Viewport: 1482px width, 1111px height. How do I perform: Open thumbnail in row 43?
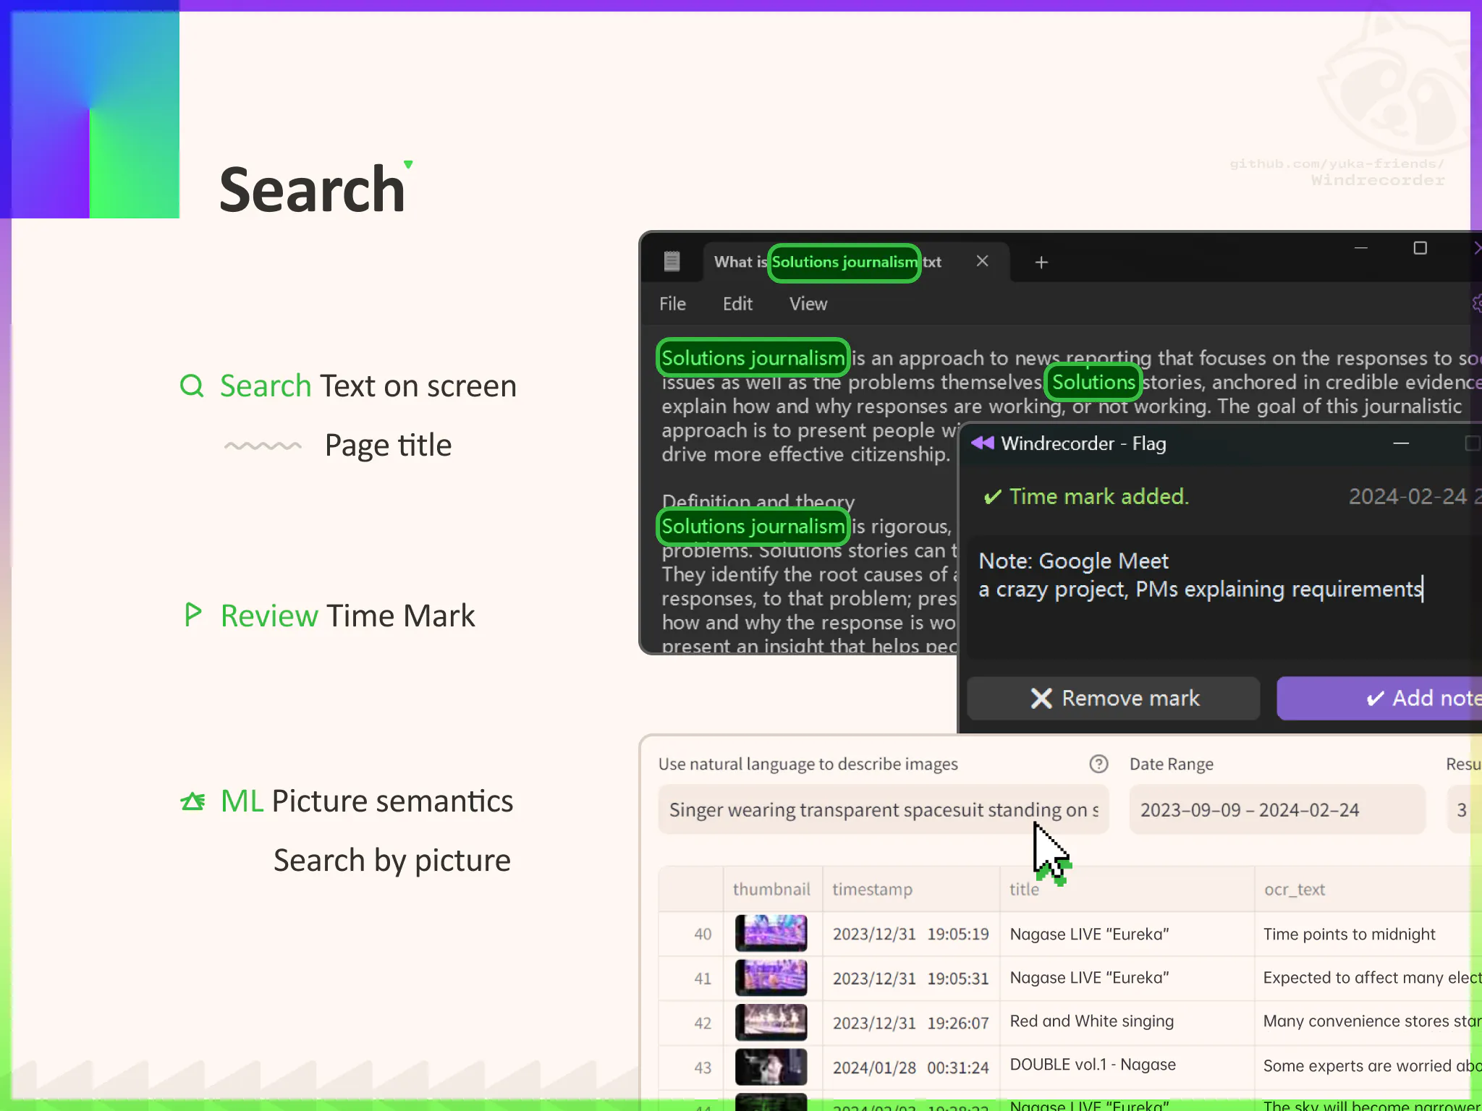[x=771, y=1067]
